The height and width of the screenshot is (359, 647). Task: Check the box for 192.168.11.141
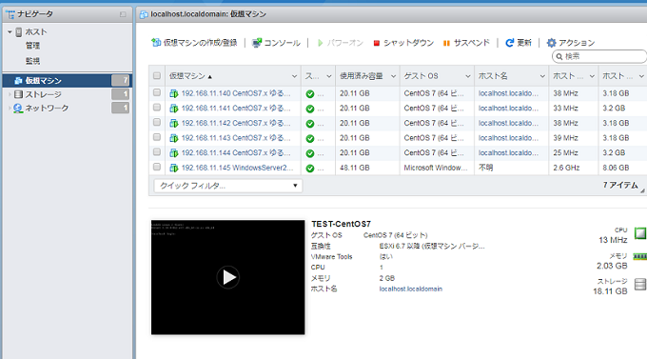point(157,108)
